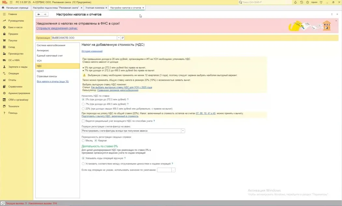Select the 22% VAT rate option
This screenshot has height=206, width=342.
[83, 109]
